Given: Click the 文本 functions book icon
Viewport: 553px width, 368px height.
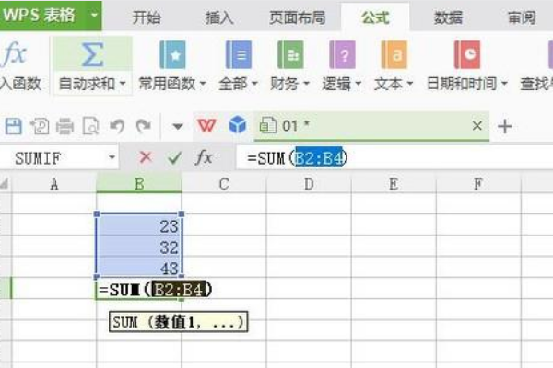Looking at the screenshot, I should tap(394, 54).
